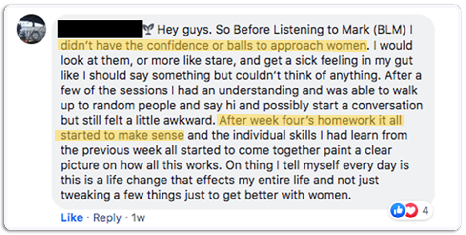Click the blacked-out commenter name
This screenshot has height=235, width=466.
coord(100,30)
